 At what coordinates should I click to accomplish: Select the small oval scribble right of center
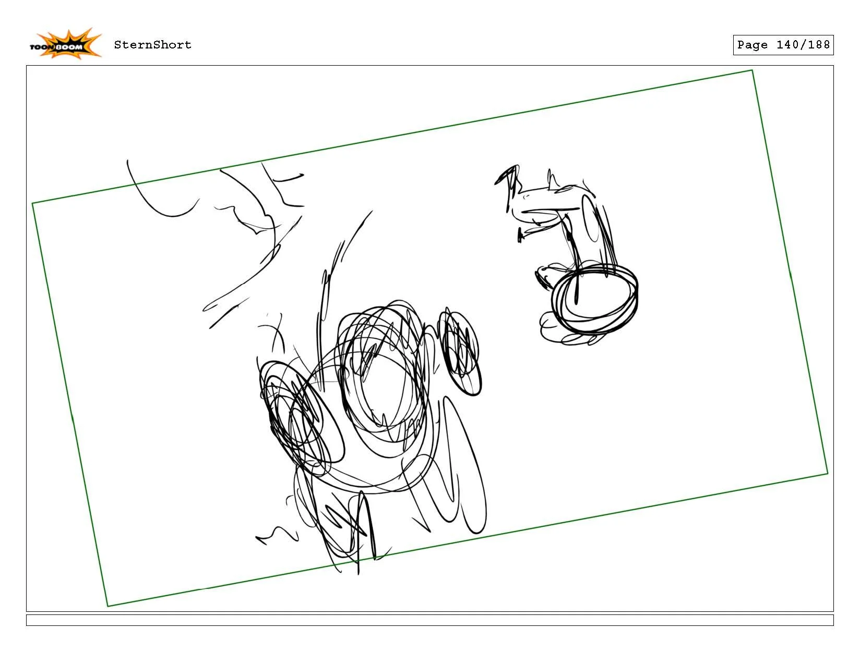pyautogui.click(x=459, y=349)
